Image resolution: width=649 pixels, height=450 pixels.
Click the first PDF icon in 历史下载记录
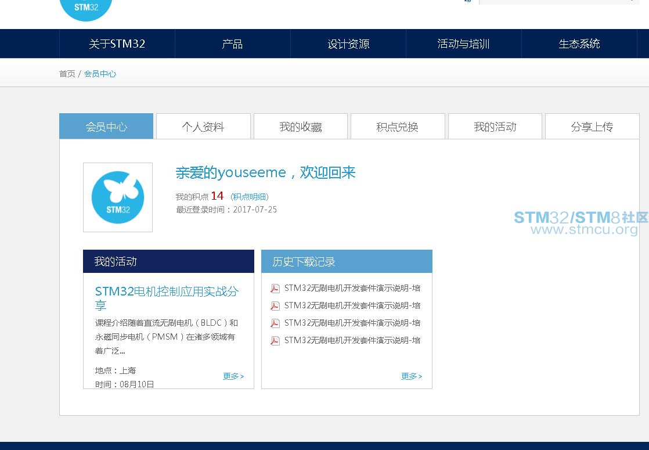pyautogui.click(x=275, y=289)
